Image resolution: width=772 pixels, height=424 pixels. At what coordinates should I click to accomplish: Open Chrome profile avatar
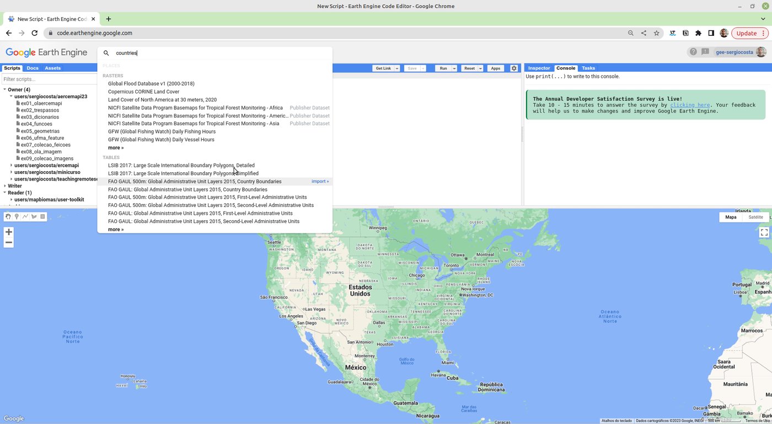[724, 33]
